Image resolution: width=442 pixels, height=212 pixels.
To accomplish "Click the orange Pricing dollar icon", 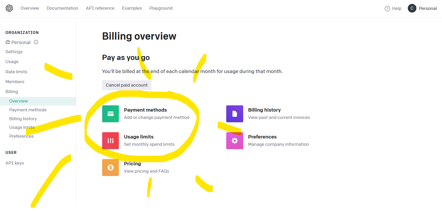I will click(x=110, y=168).
